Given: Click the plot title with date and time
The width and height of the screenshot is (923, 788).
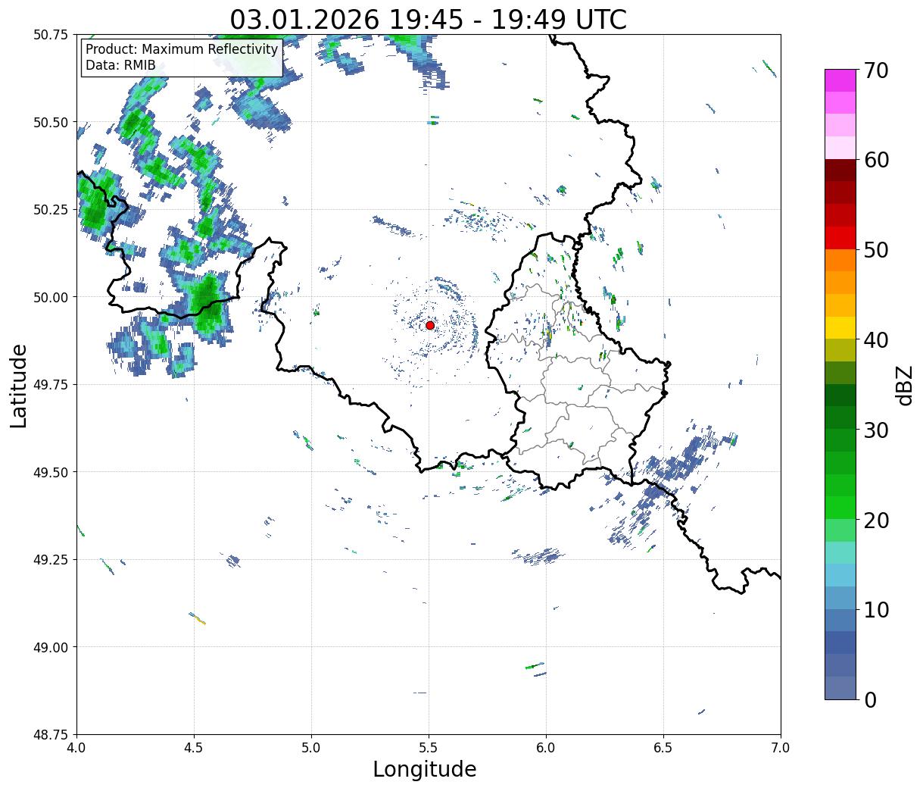Looking at the screenshot, I should 429,19.
